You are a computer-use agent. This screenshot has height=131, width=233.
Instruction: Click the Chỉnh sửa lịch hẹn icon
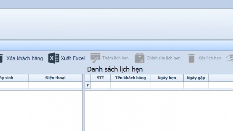[139, 58]
